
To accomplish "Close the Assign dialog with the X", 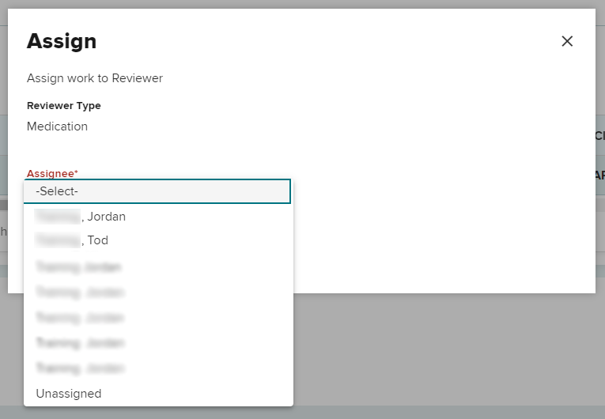I will point(567,41).
